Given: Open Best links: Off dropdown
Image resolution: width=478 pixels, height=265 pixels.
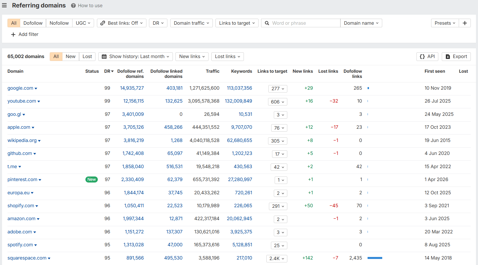Looking at the screenshot, I should click(x=122, y=23).
